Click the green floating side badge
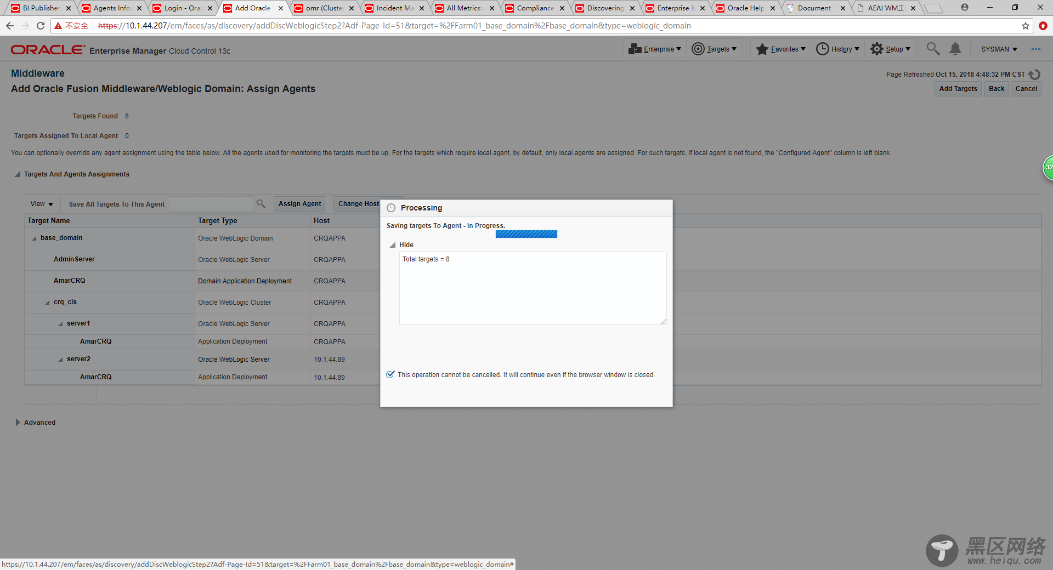 click(x=1048, y=167)
